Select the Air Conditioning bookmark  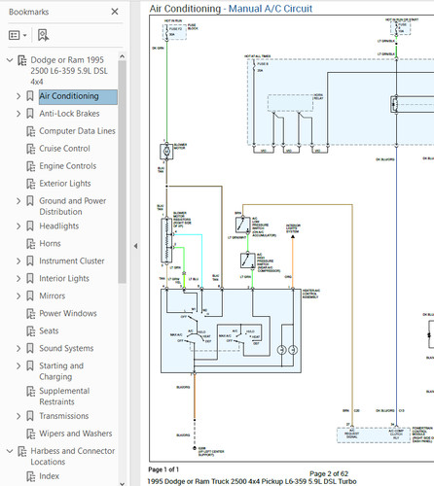point(78,97)
